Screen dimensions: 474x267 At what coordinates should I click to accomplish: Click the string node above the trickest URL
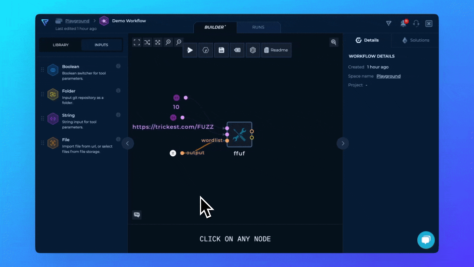tap(173, 118)
